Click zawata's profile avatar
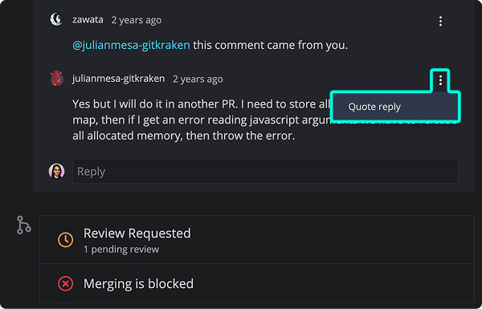 (x=56, y=19)
